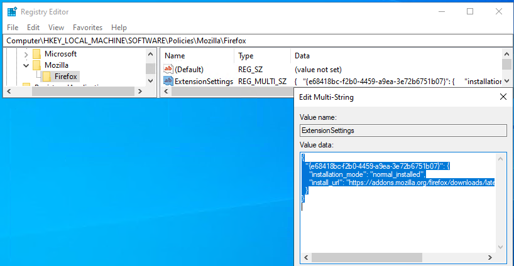
Task: Maximize the Registry Editor window
Action: coord(470,11)
